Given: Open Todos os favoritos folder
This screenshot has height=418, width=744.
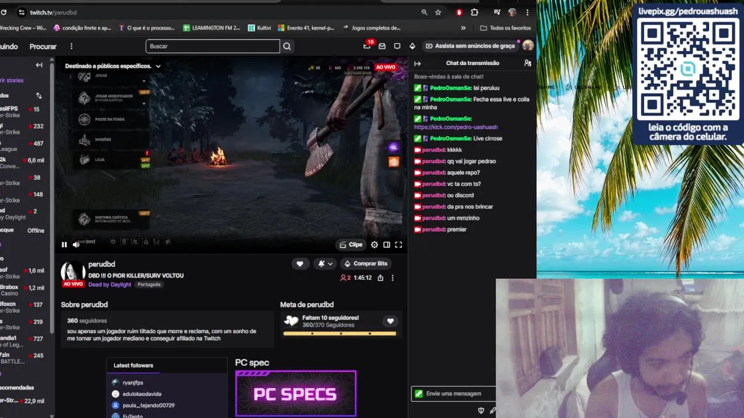Looking at the screenshot, I should [x=506, y=28].
